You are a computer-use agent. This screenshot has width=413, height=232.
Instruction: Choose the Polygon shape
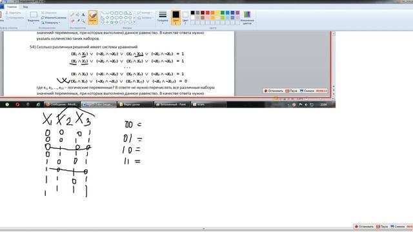click(x=126, y=13)
